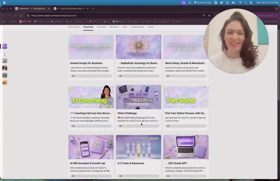Open Kabbalistic Astrology for Business course title
Image resolution: width=280 pixels, height=181 pixels.
point(138,63)
